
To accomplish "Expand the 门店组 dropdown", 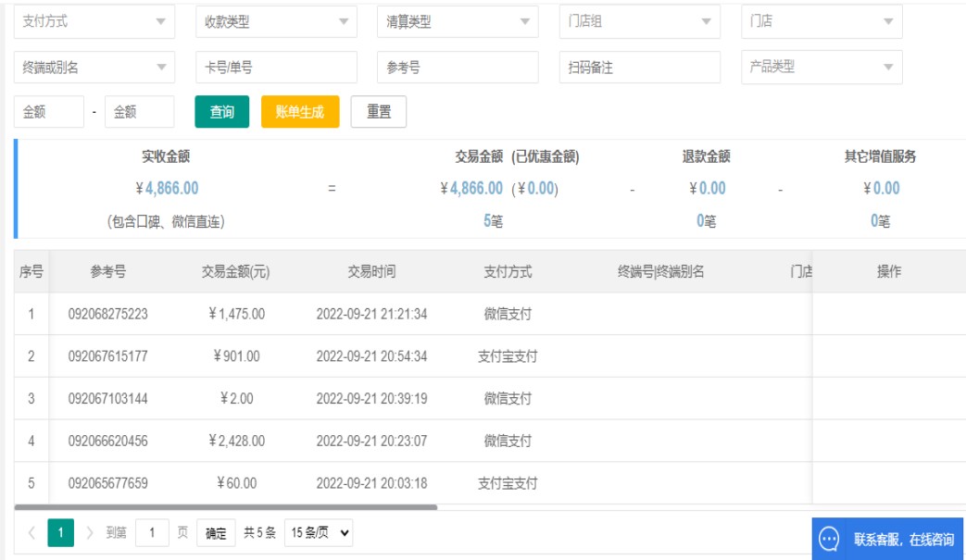I will [639, 21].
